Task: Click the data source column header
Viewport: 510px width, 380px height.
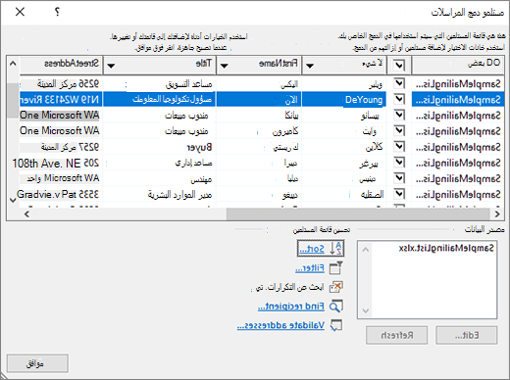Action: coord(458,65)
